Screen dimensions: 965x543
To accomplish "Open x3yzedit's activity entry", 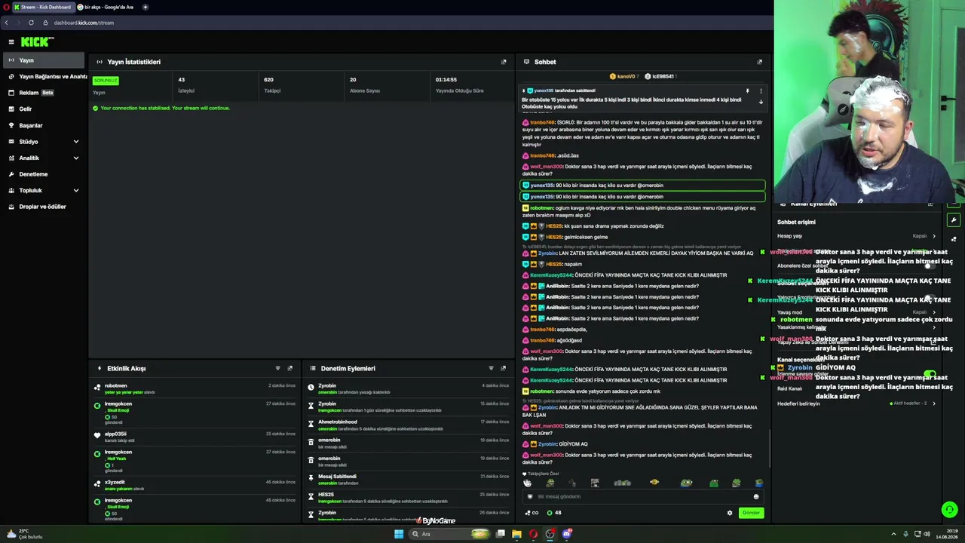I will [195, 485].
